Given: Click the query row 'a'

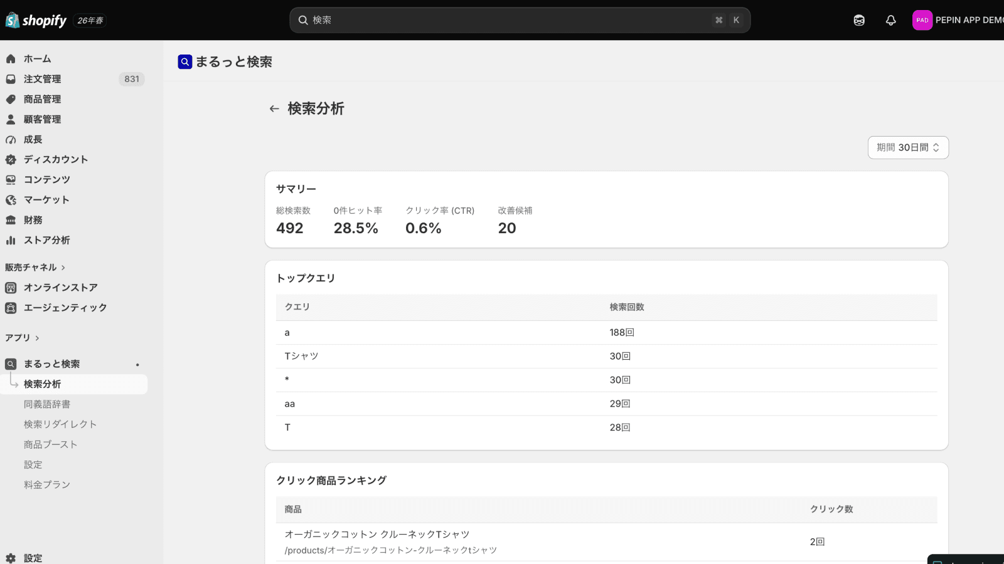Looking at the screenshot, I should click(607, 333).
